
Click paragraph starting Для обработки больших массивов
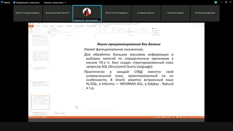coord(129,60)
